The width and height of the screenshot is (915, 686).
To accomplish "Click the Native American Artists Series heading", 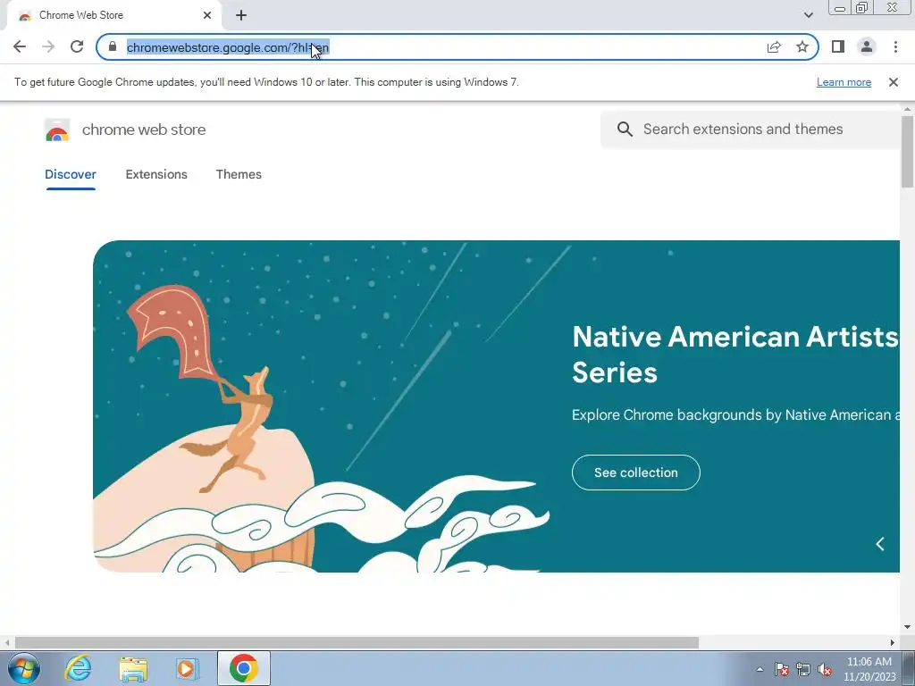I will click(x=735, y=355).
